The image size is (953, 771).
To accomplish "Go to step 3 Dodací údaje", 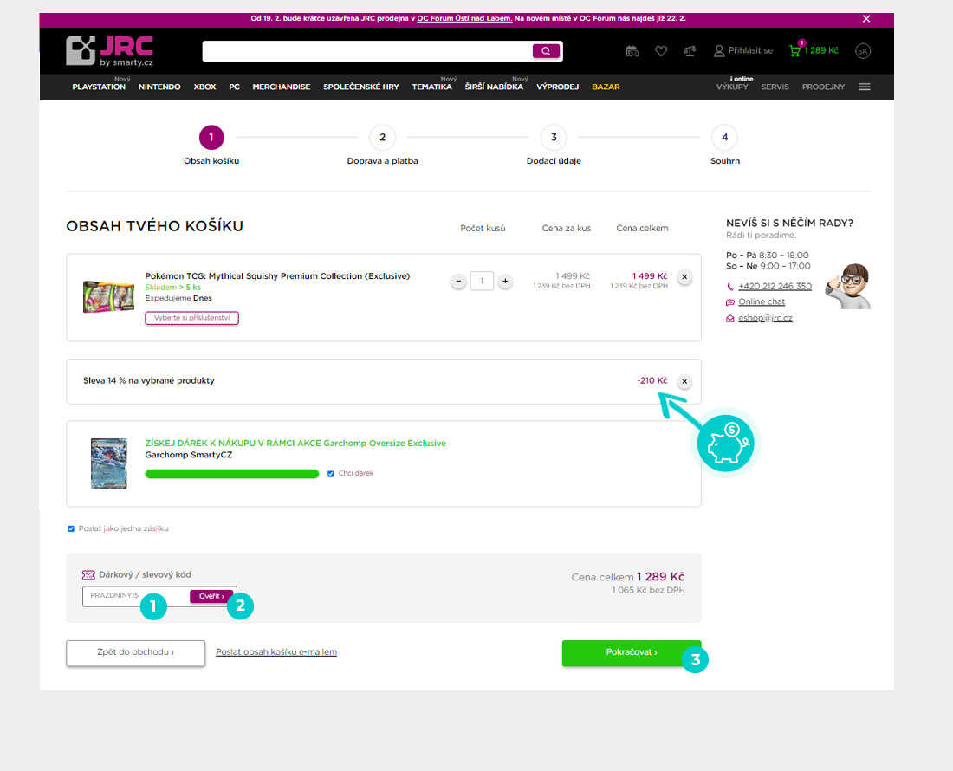I will [x=554, y=138].
